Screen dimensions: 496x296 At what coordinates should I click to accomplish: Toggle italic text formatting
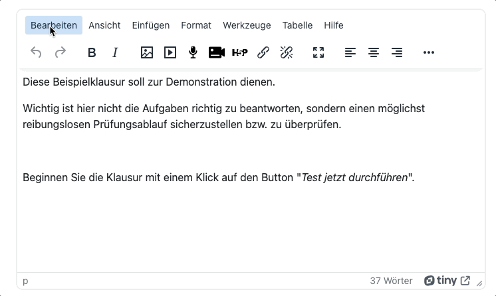[115, 52]
